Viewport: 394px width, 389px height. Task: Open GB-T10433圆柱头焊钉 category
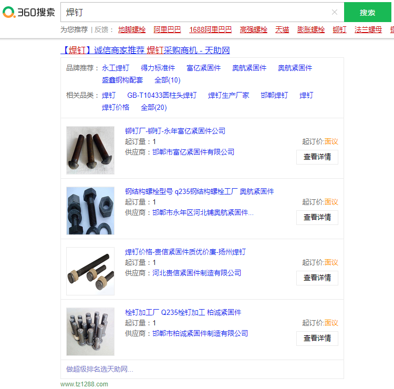(x=162, y=95)
